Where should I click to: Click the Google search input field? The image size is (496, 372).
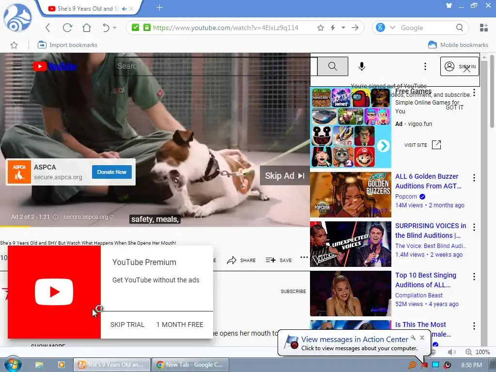425,28
